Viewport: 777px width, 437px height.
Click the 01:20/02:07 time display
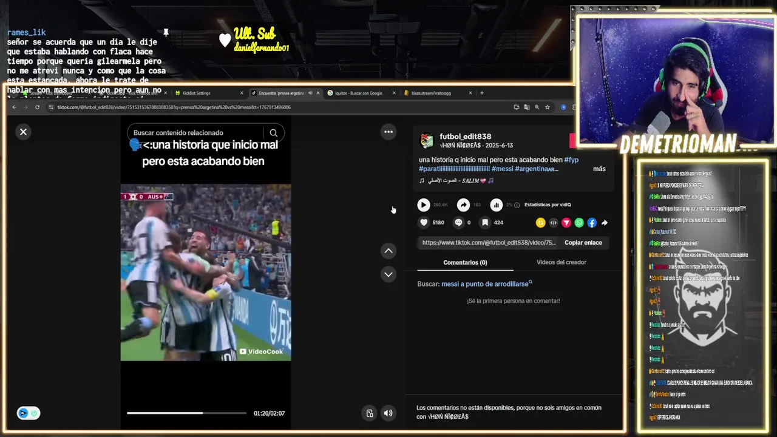tap(269, 413)
